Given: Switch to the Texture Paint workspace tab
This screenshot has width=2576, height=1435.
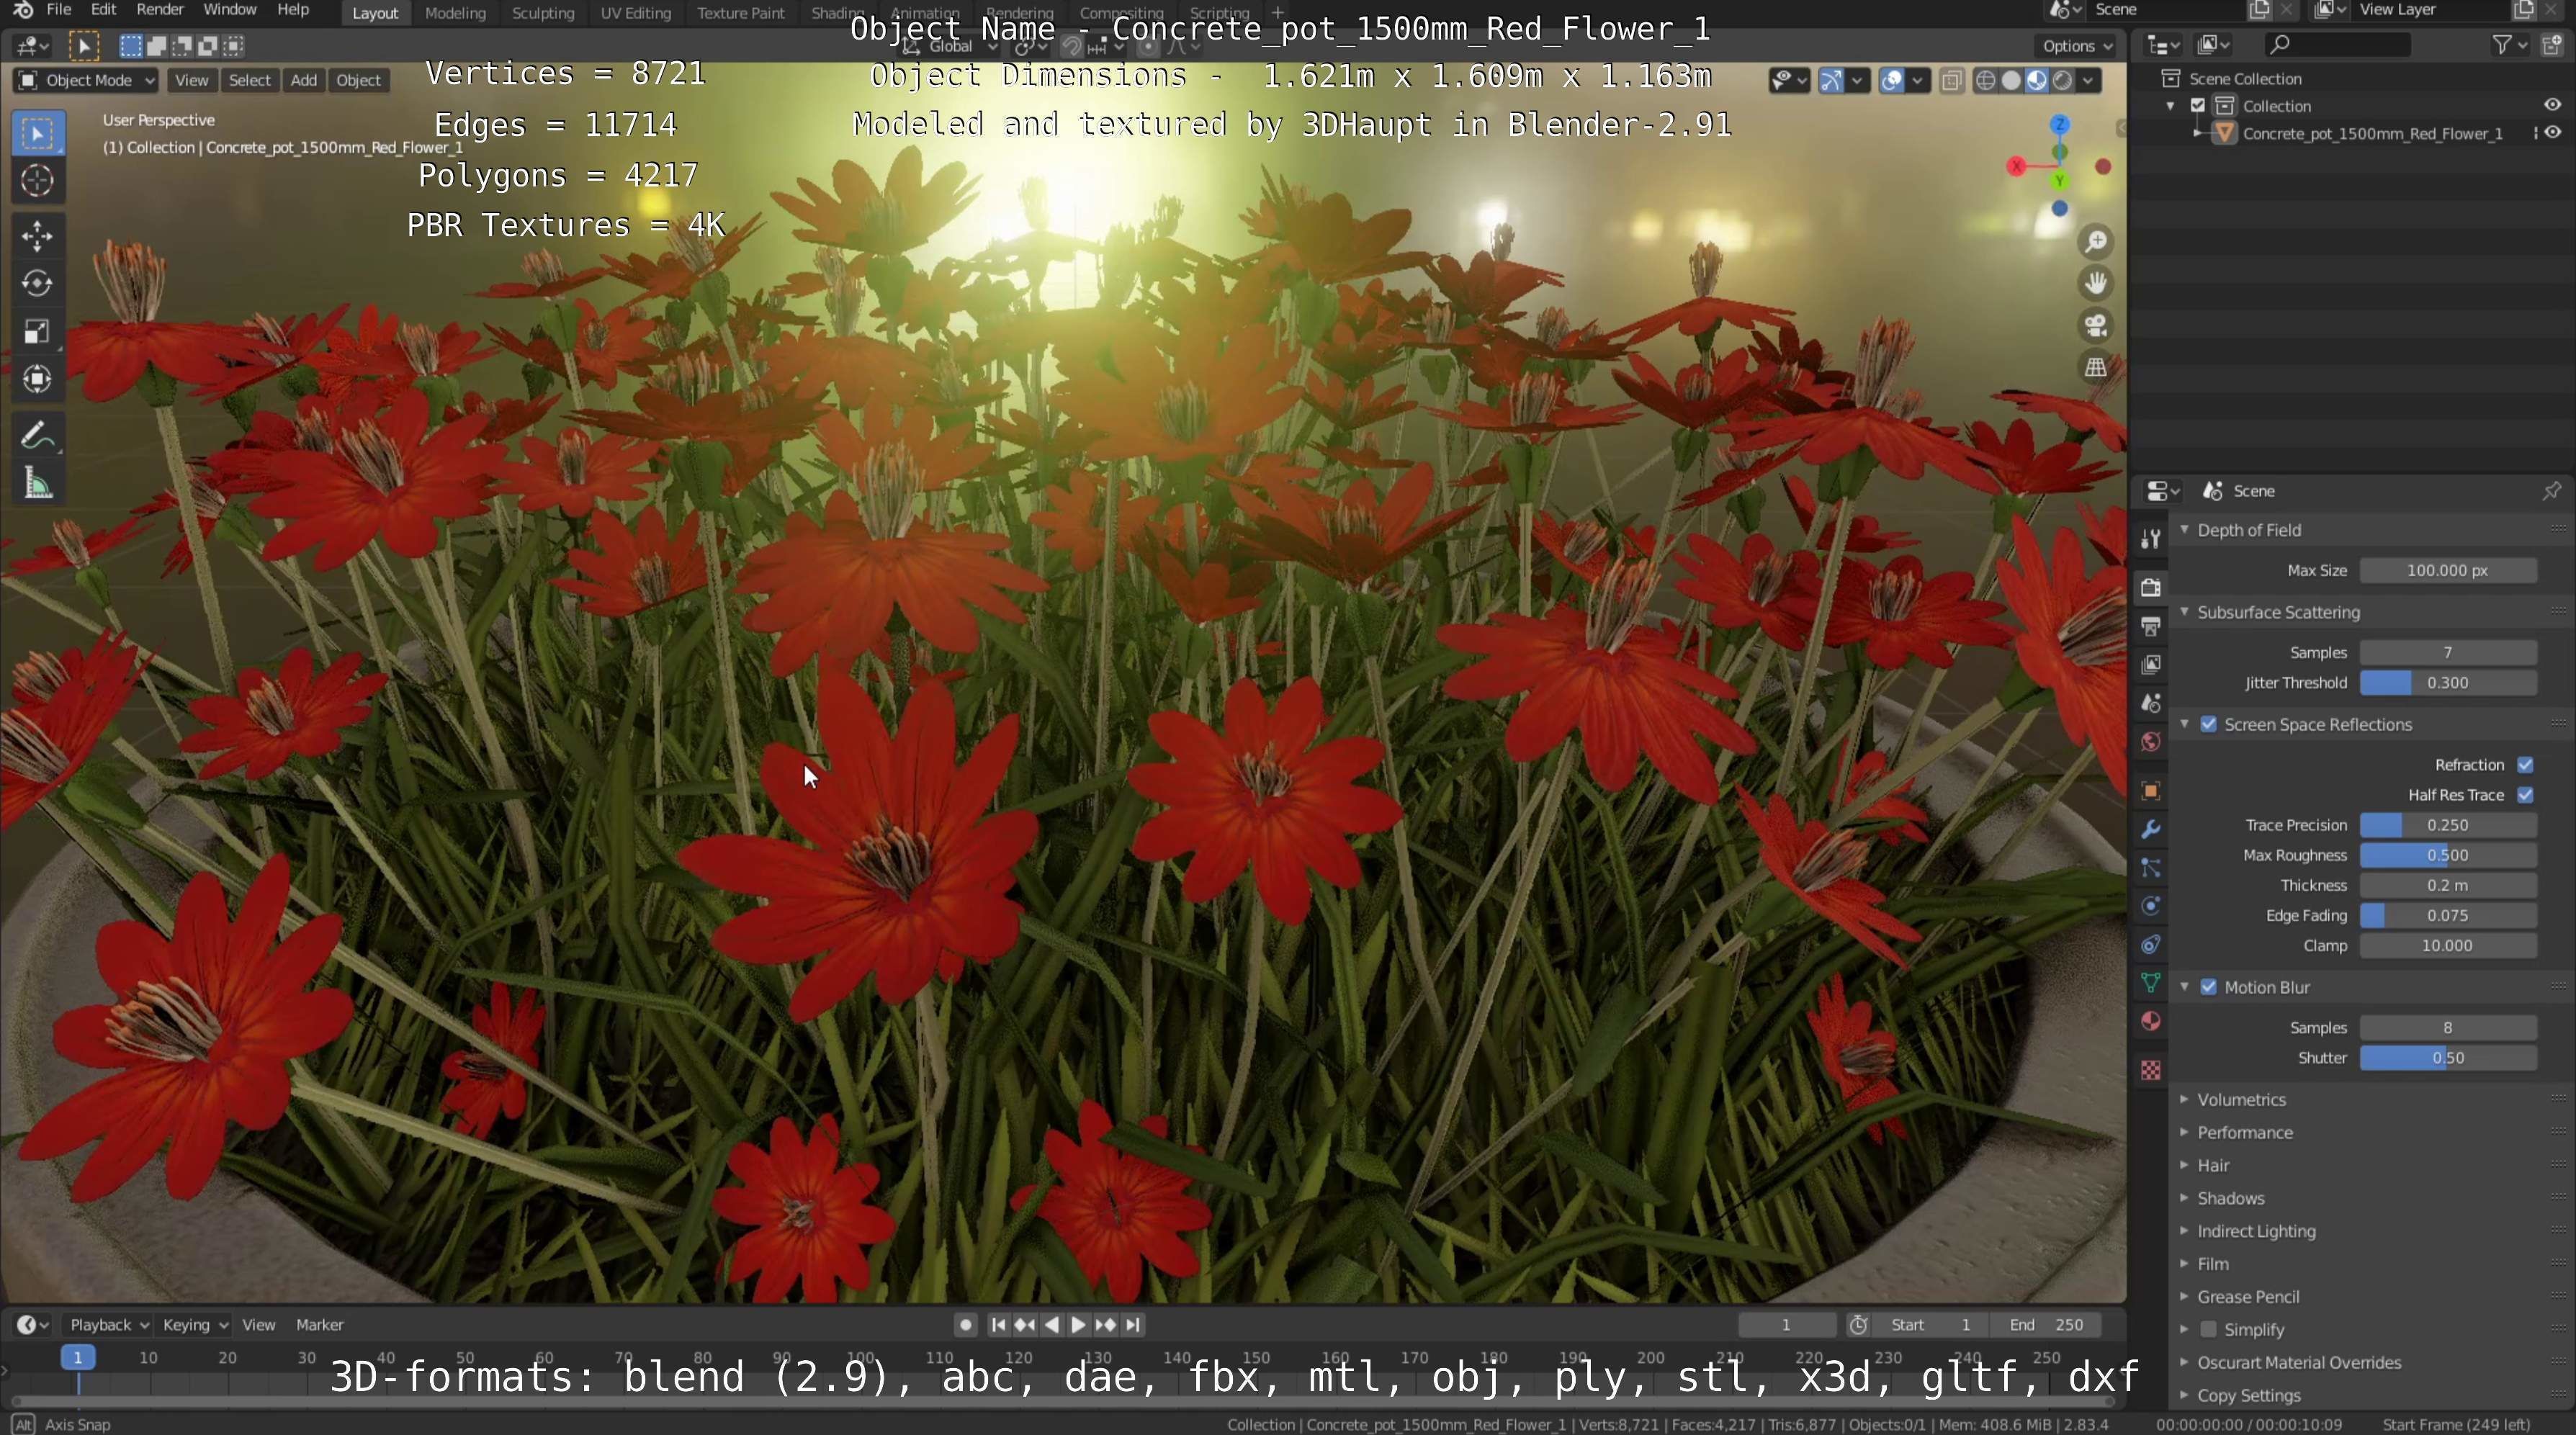Looking at the screenshot, I should (741, 13).
